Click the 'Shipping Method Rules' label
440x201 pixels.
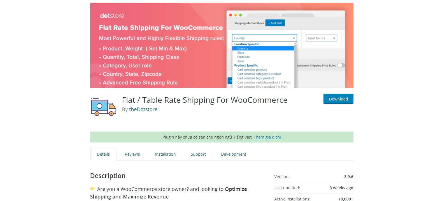249,23
